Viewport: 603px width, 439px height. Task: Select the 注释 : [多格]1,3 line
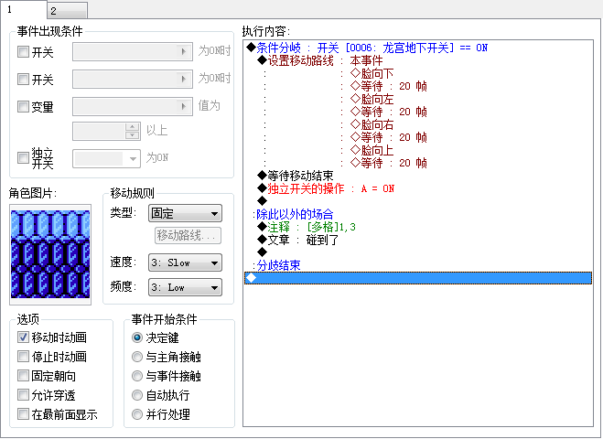tap(307, 227)
